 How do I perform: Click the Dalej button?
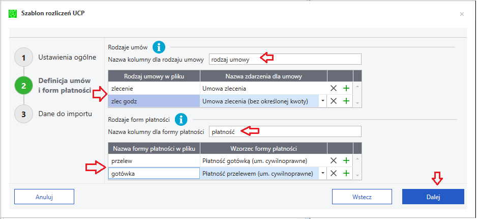[x=433, y=197]
